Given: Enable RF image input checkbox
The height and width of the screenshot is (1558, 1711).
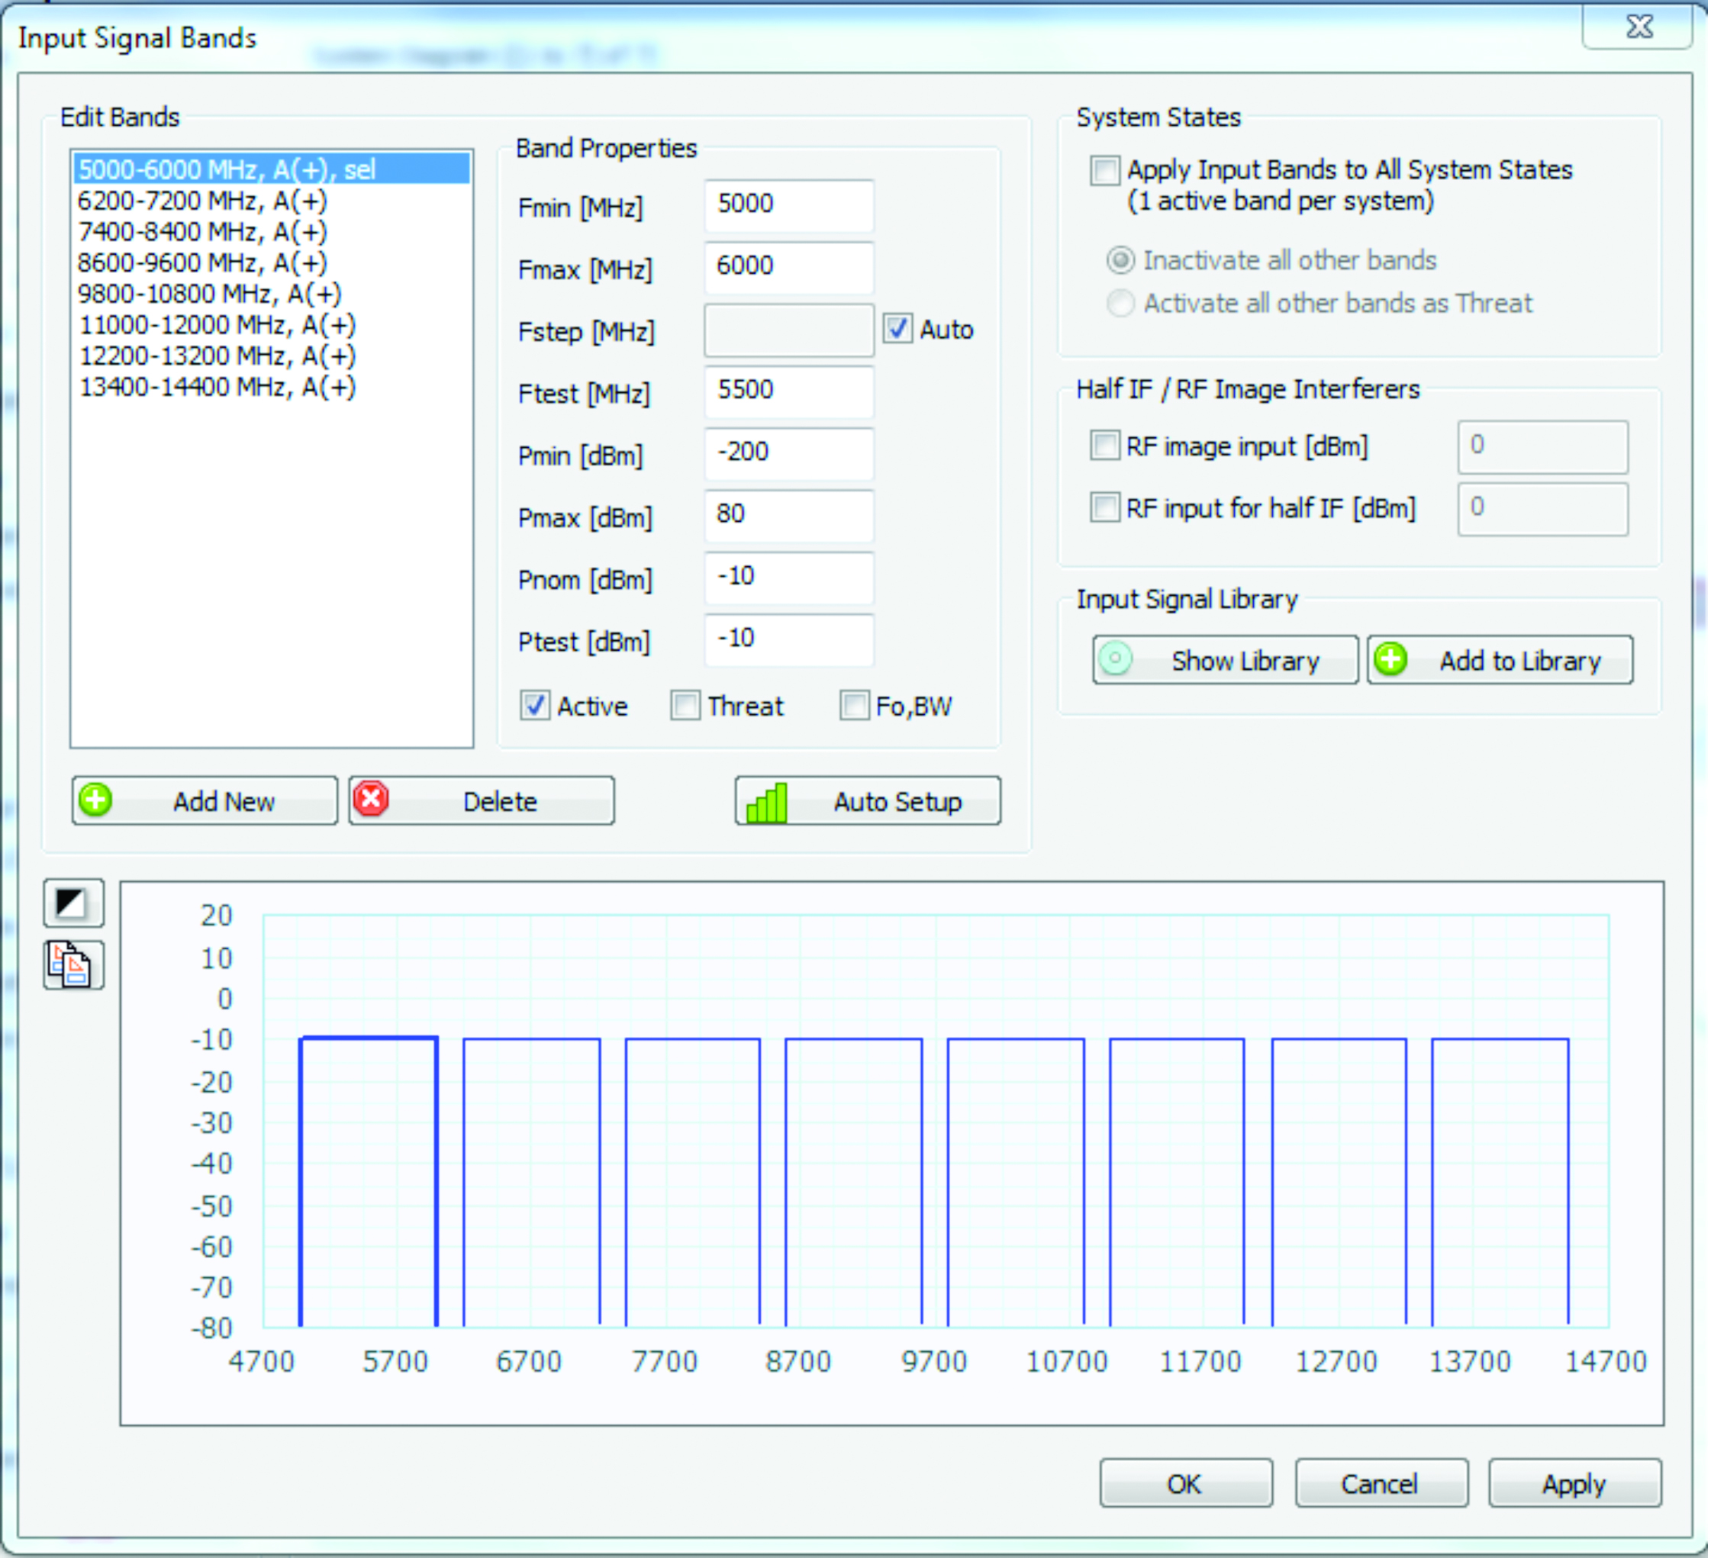Looking at the screenshot, I should tap(1104, 446).
